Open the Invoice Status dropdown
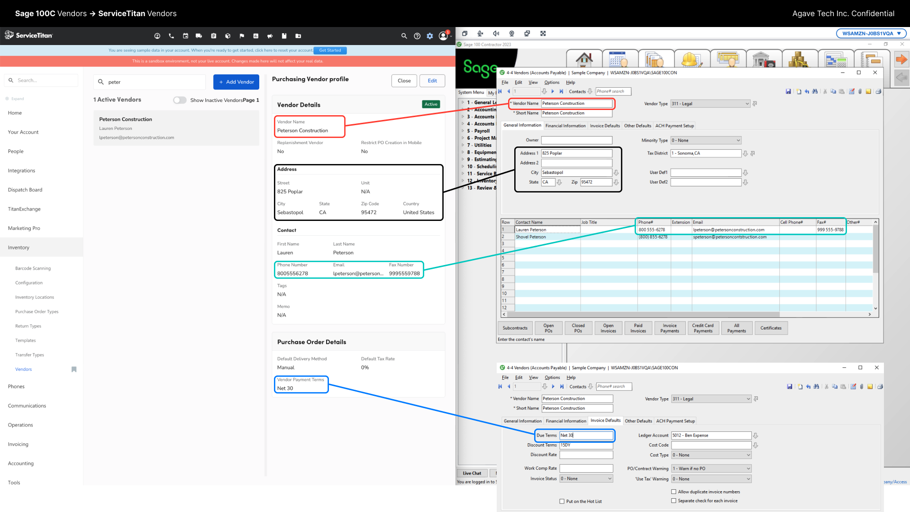Screen dimensions: 910x512 (586, 479)
